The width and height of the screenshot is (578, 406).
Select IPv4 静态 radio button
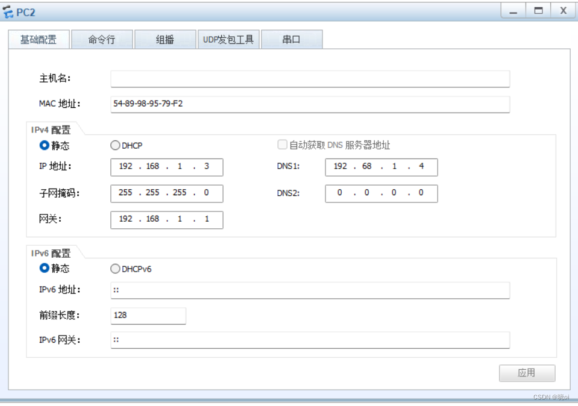click(44, 145)
